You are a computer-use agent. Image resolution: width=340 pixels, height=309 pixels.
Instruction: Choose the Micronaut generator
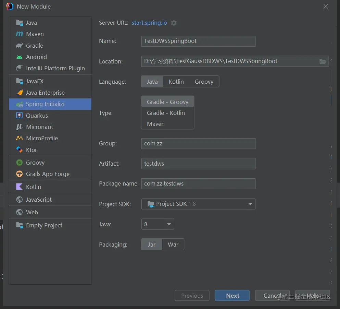pos(38,127)
